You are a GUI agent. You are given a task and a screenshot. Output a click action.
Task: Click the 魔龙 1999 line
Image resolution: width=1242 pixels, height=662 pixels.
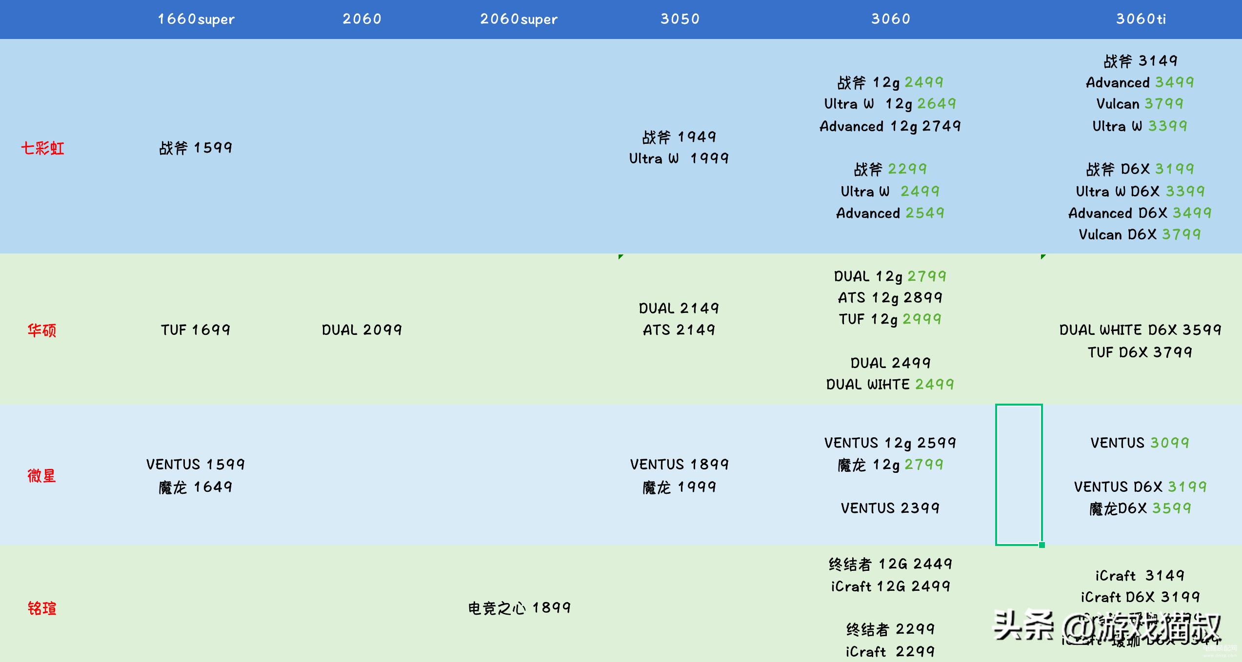[x=679, y=487]
